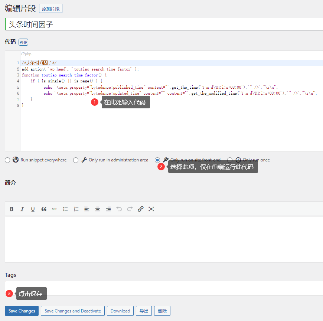Image resolution: width=323 pixels, height=321 pixels.
Task: Align text right
Action: 108,209
